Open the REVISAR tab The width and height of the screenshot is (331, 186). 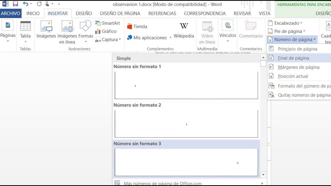tap(242, 13)
